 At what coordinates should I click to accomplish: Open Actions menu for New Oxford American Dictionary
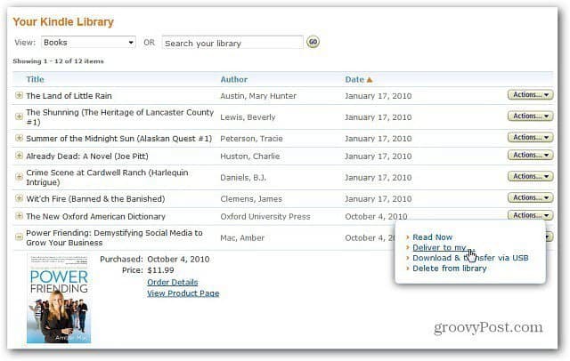pyautogui.click(x=531, y=215)
